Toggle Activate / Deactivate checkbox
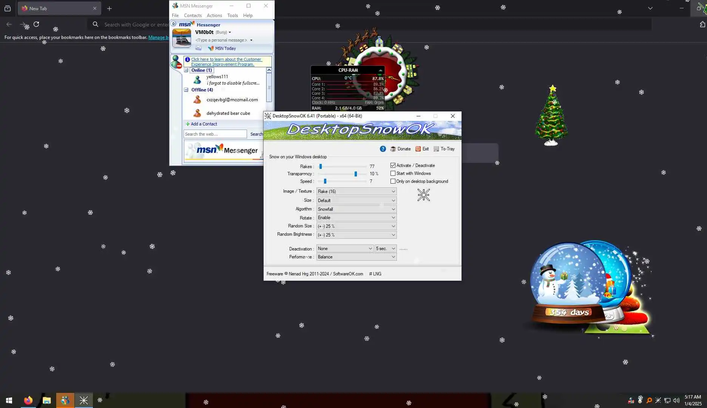 tap(393, 165)
